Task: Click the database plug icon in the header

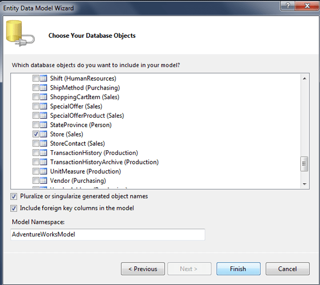Action: tap(20, 33)
